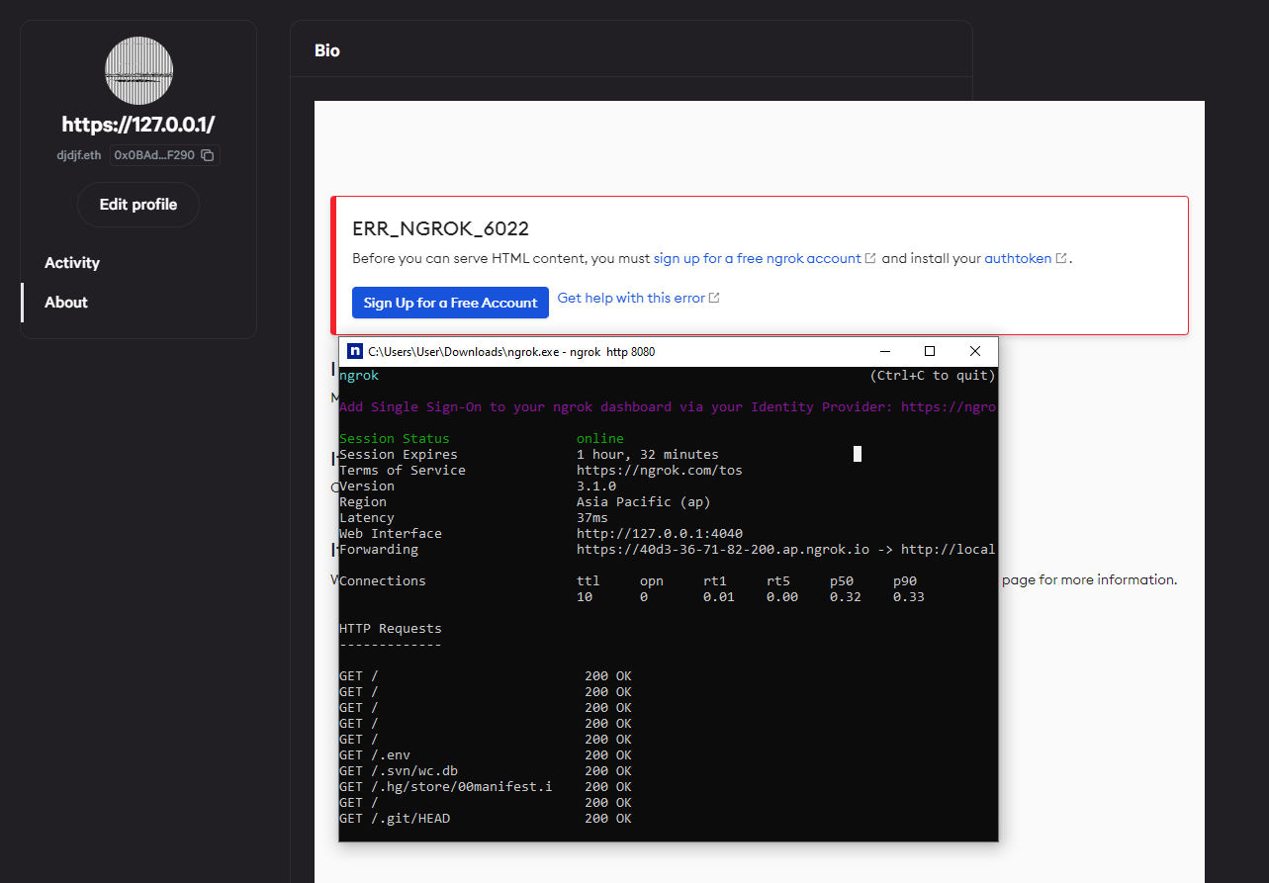This screenshot has height=883, width=1269.
Task: Click '1 hour, 32 minutes' session expiry
Action: pyautogui.click(x=648, y=454)
